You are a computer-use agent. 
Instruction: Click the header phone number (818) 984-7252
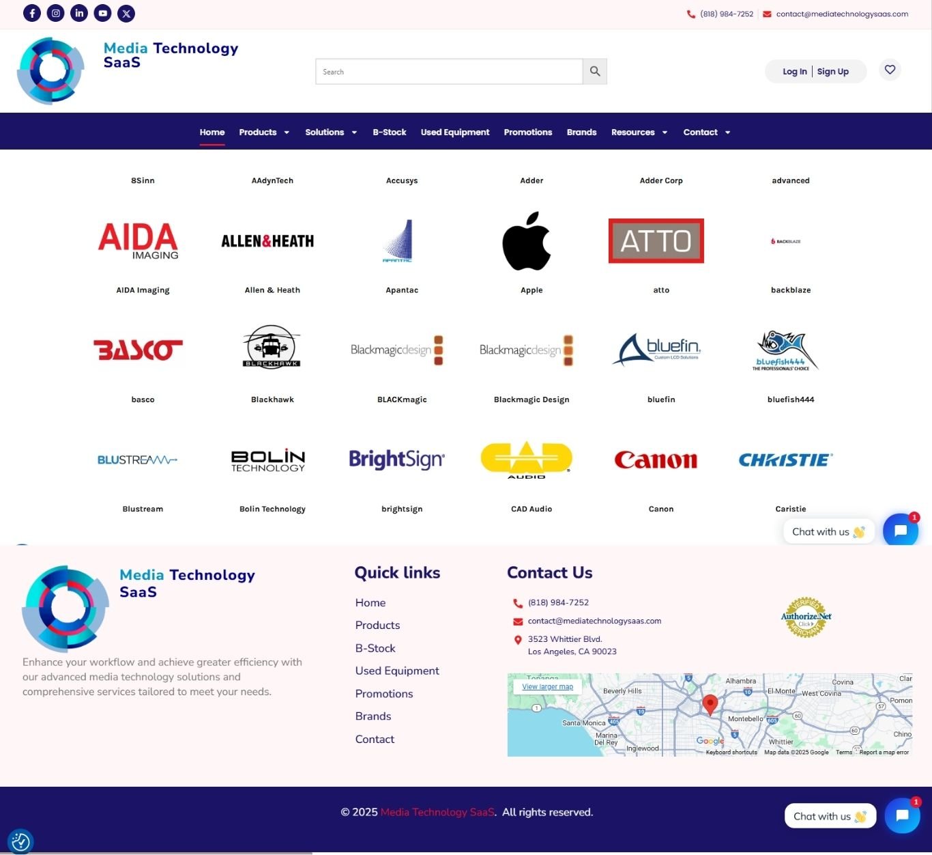pyautogui.click(x=727, y=14)
